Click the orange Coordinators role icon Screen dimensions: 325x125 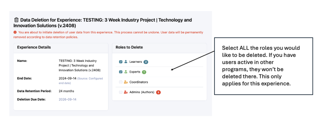126,82
